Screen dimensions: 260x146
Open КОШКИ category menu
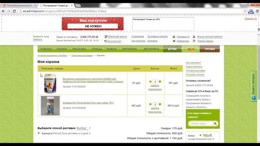point(61,49)
